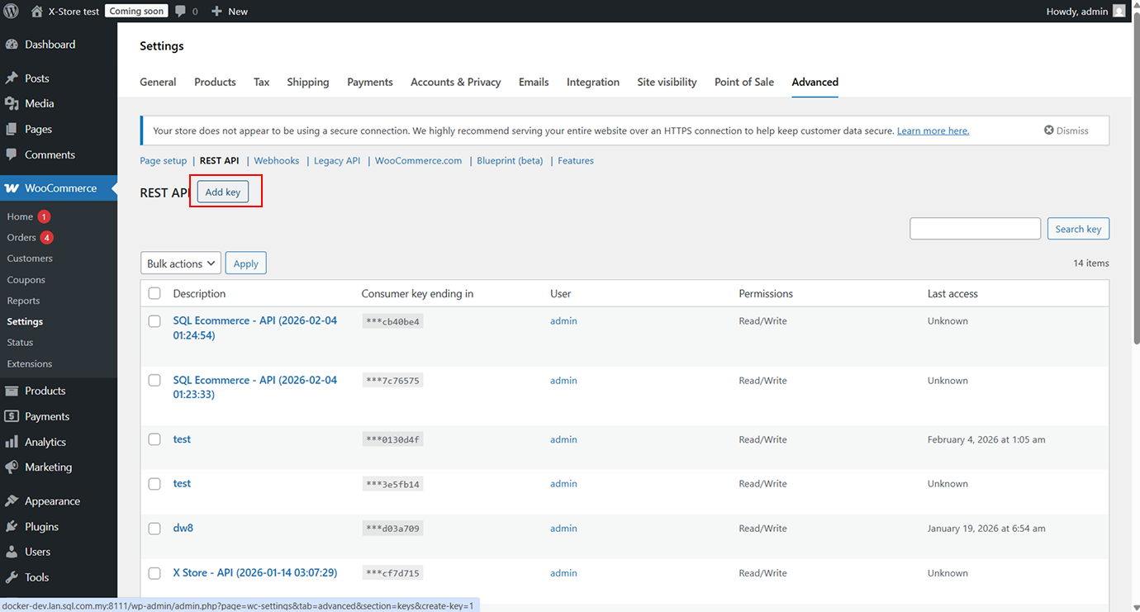This screenshot has width=1140, height=612.
Task: Open Appearance via paintbrush icon
Action: coord(12,501)
